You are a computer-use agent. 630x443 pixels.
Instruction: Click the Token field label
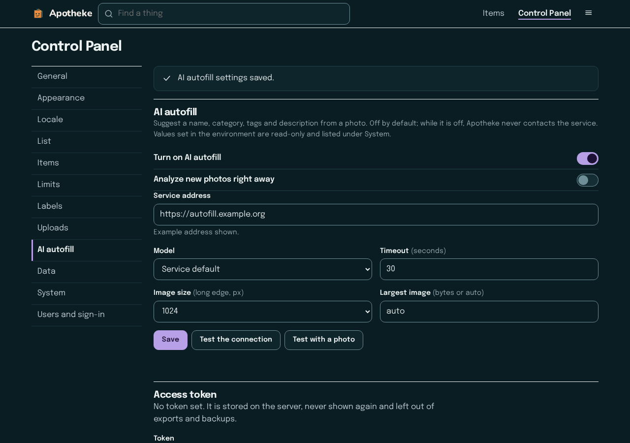(164, 439)
